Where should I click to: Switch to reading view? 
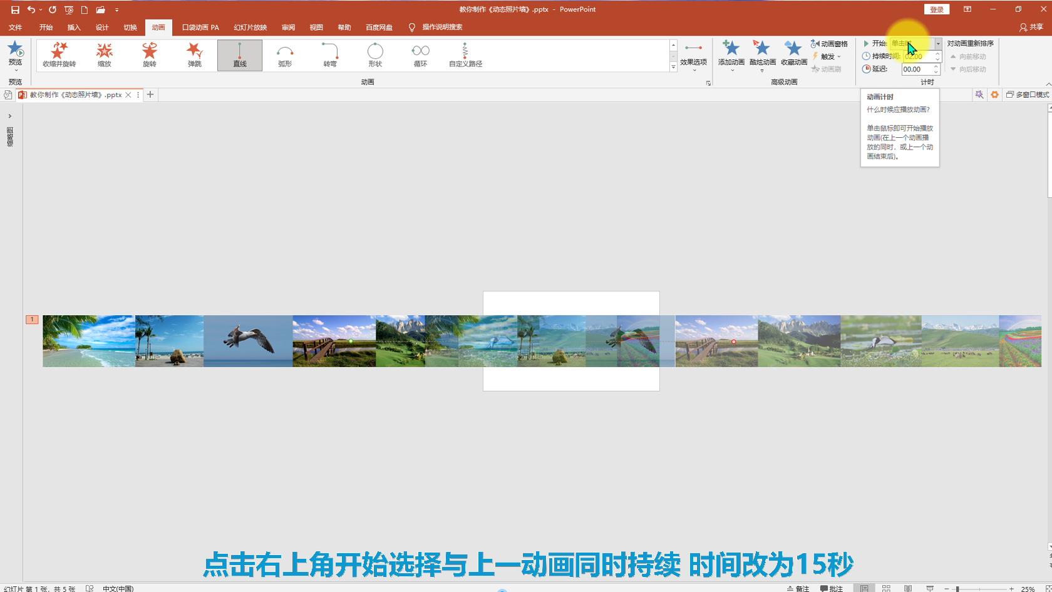pos(908,588)
